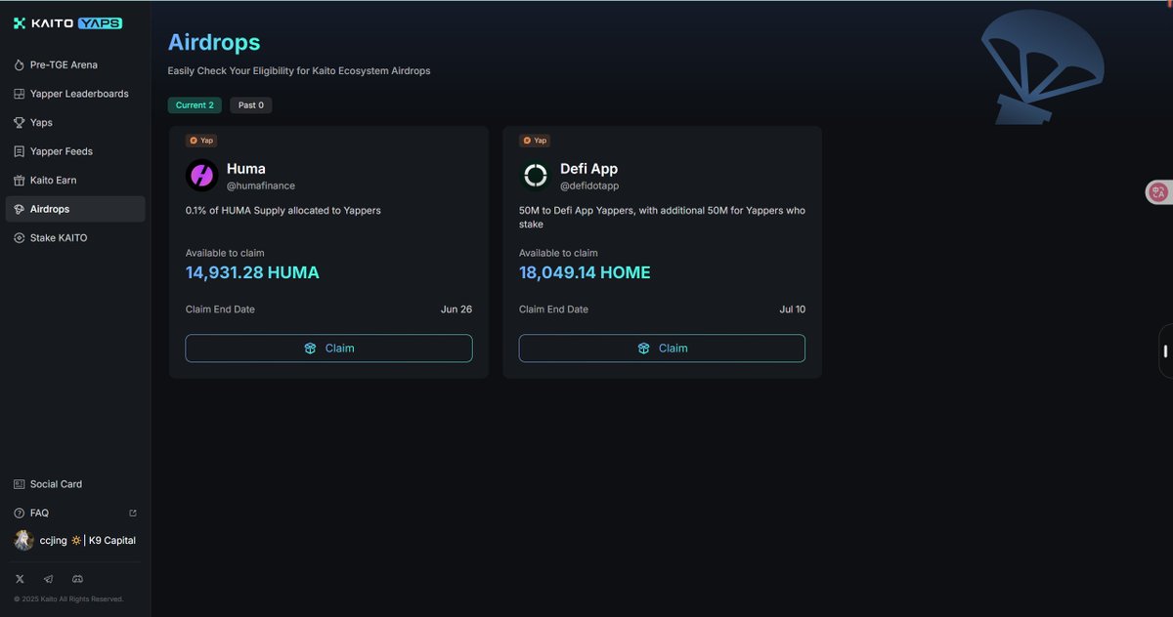The height and width of the screenshot is (617, 1173).
Task: Click the Yapper Feeds list icon
Action: click(20, 151)
